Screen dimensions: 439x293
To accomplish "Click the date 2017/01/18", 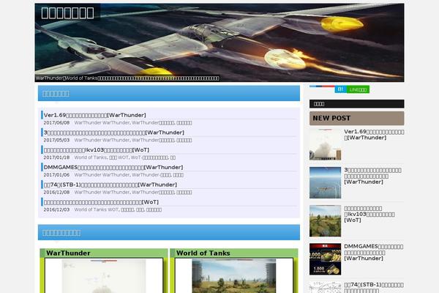I will (x=56, y=157).
